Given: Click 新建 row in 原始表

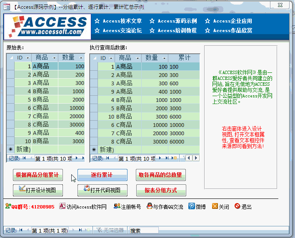Looking at the screenshot, I should [46, 149].
